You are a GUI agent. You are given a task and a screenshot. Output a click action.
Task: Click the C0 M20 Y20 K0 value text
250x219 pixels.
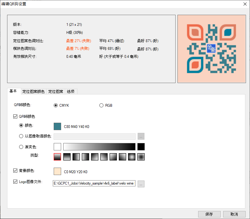[x=76, y=172]
